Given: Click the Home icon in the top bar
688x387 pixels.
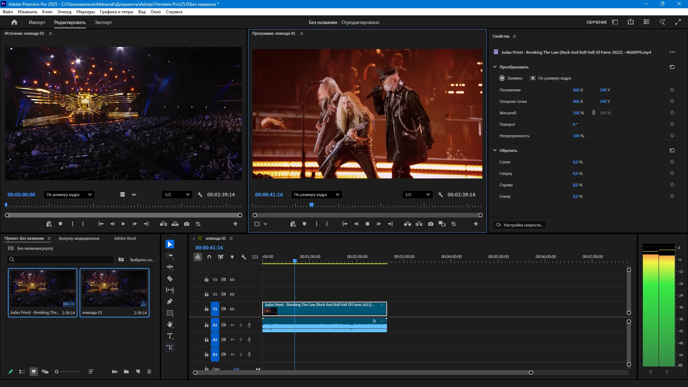Looking at the screenshot, I should click(14, 22).
